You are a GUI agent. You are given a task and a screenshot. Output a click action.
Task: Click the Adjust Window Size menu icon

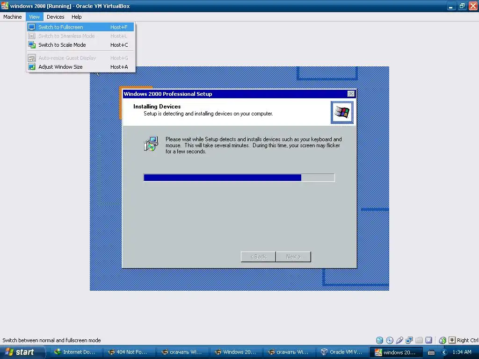click(x=31, y=67)
